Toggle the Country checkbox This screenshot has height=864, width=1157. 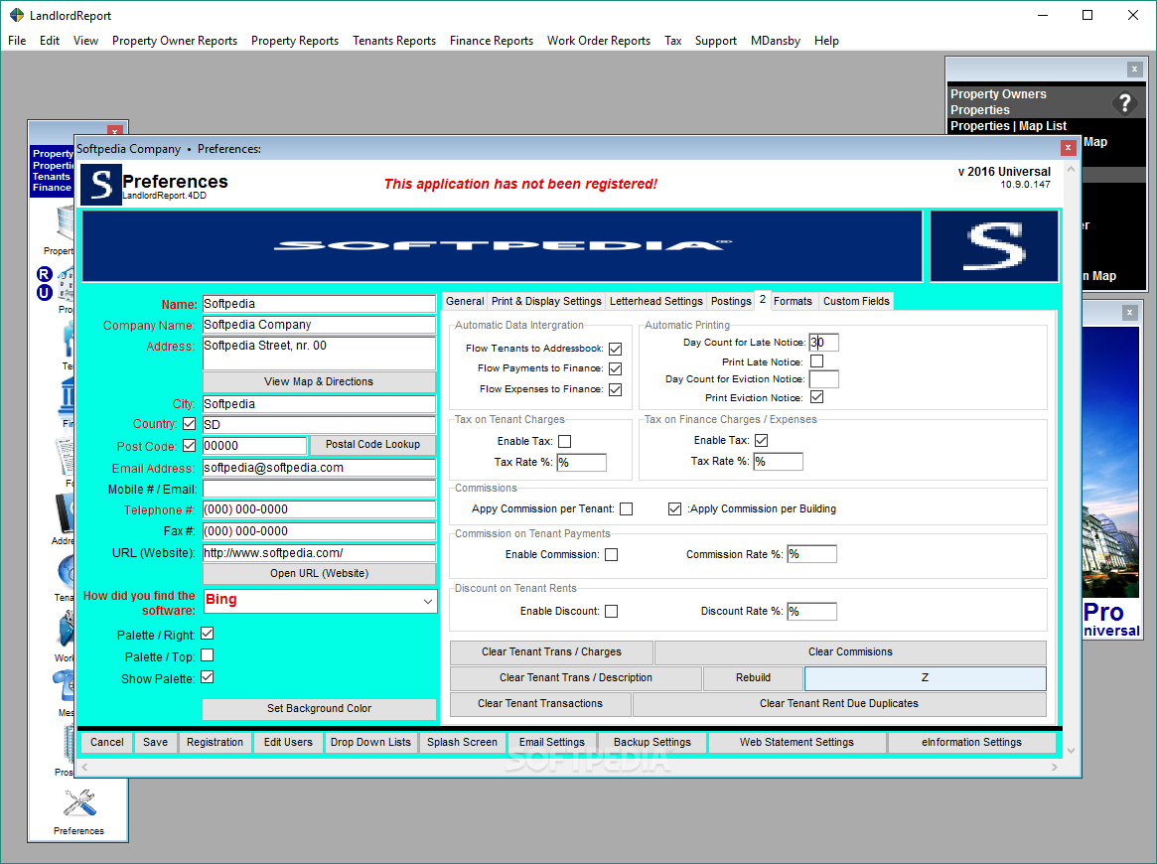click(190, 424)
